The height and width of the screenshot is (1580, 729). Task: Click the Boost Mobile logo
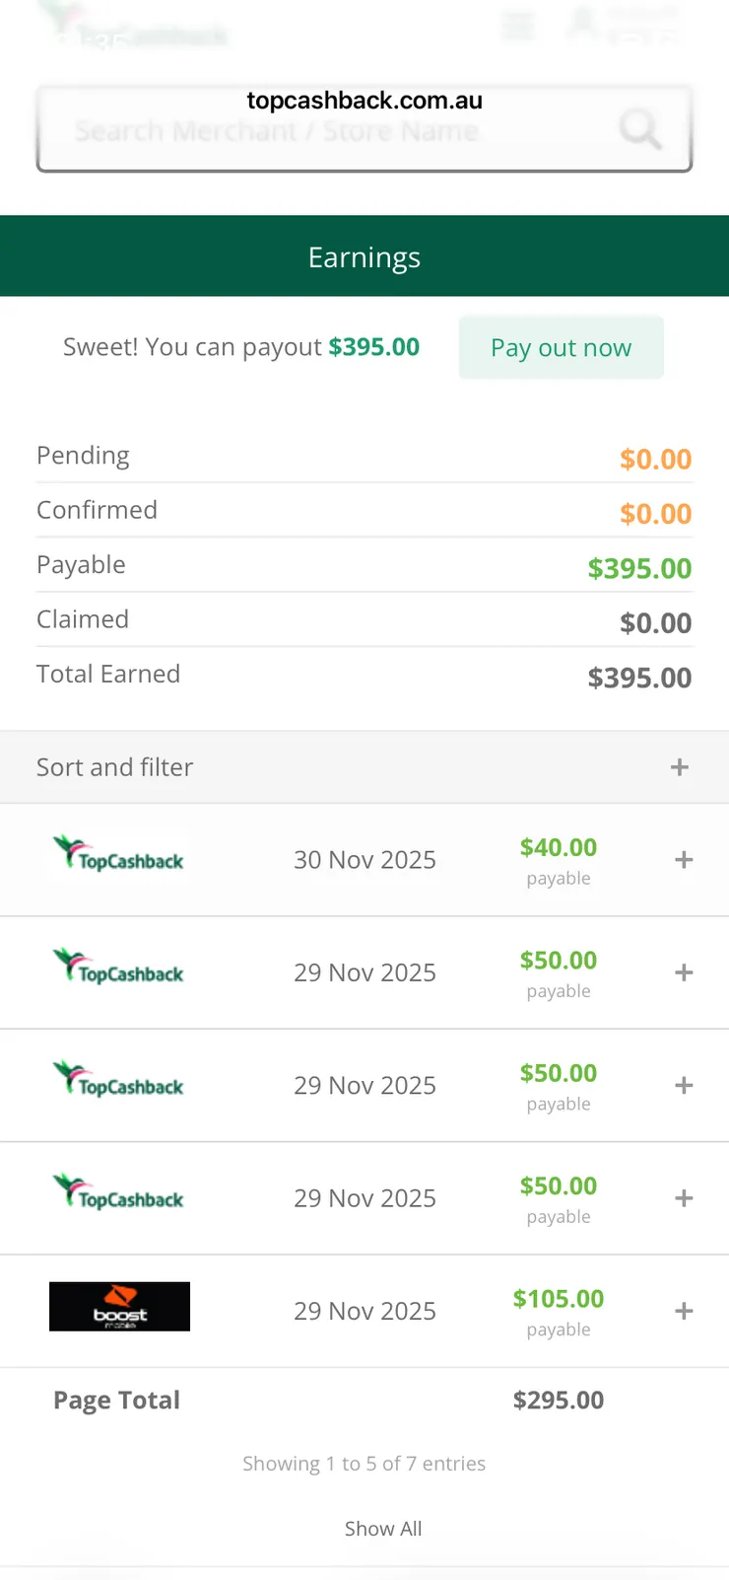click(x=119, y=1307)
